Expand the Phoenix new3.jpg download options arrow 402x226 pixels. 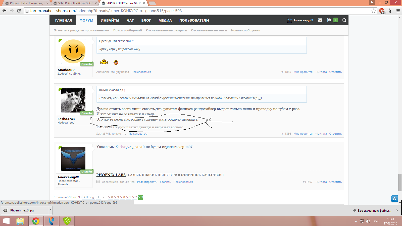[x=51, y=210]
